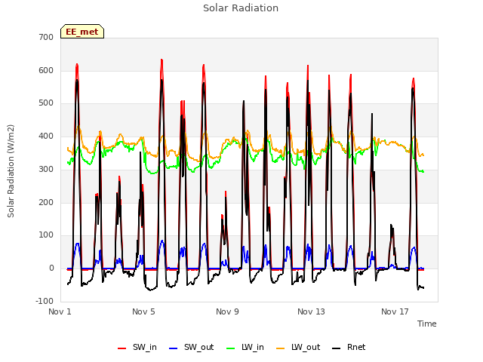This screenshot has width=483, height=362.
Task: Click the Solar Radiation (W/m2) y-axis label
Action: tap(11, 171)
